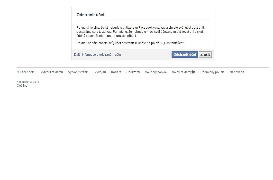Click the paragraph starting Pokud si myslíte
This screenshot has width=273, height=180.
pyautogui.click(x=141, y=32)
